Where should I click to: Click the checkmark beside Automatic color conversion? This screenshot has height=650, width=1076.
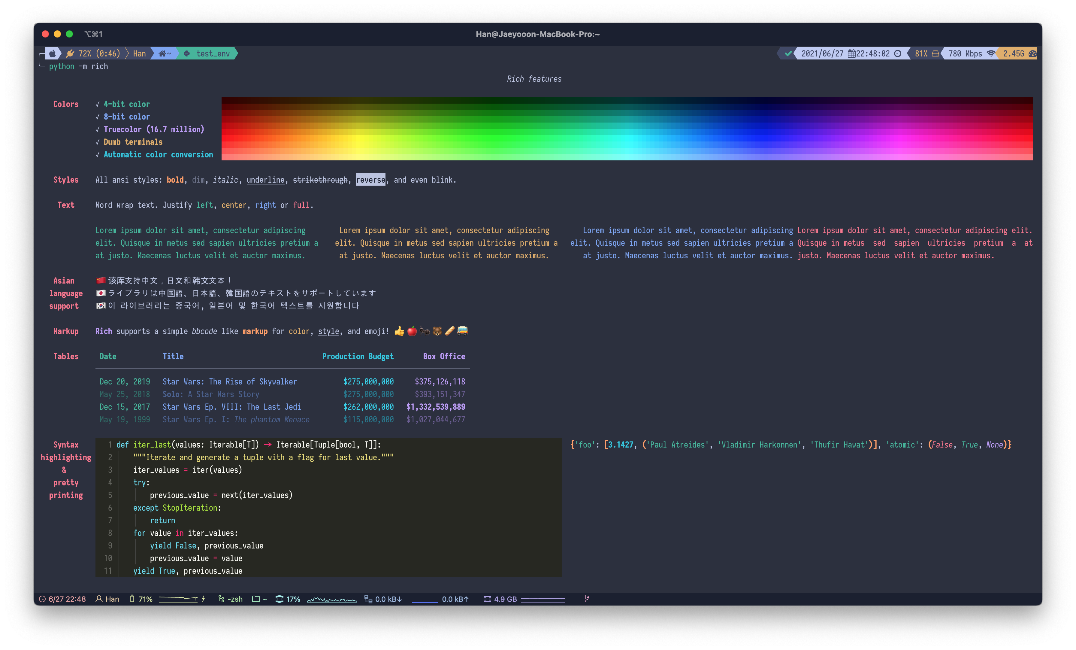click(x=97, y=155)
